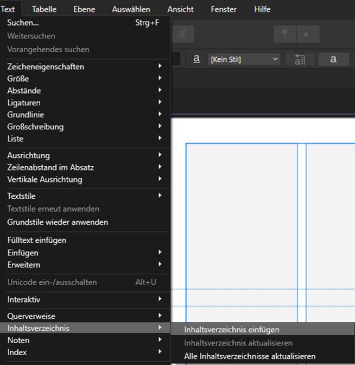
Task: Open the Fenster menu
Action: point(224,9)
